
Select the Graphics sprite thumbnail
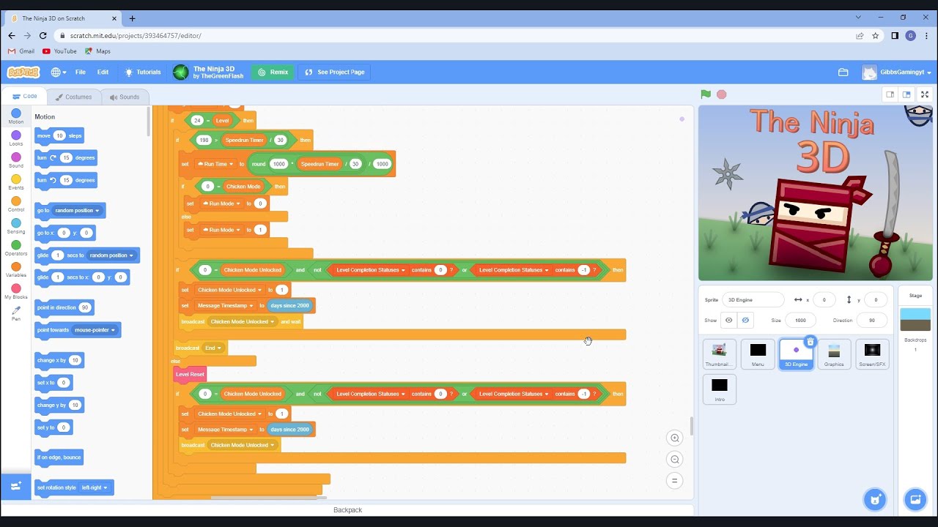[x=834, y=354]
